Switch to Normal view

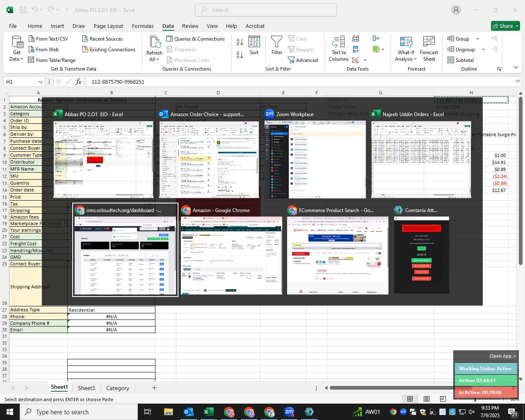coord(410,399)
